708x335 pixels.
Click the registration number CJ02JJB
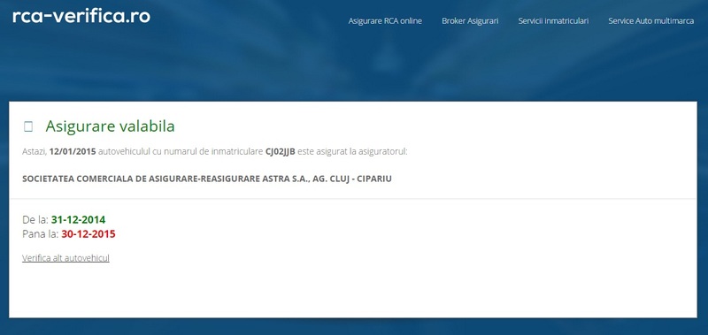[280, 151]
